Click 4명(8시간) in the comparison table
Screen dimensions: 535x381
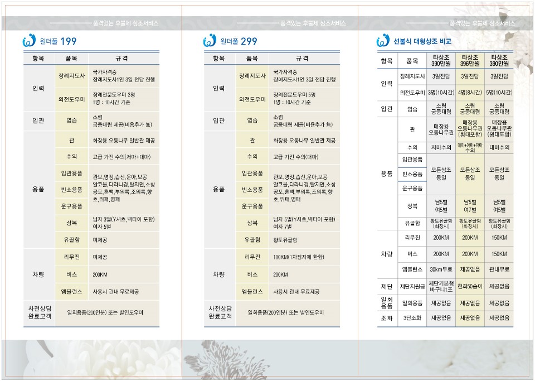[470, 93]
